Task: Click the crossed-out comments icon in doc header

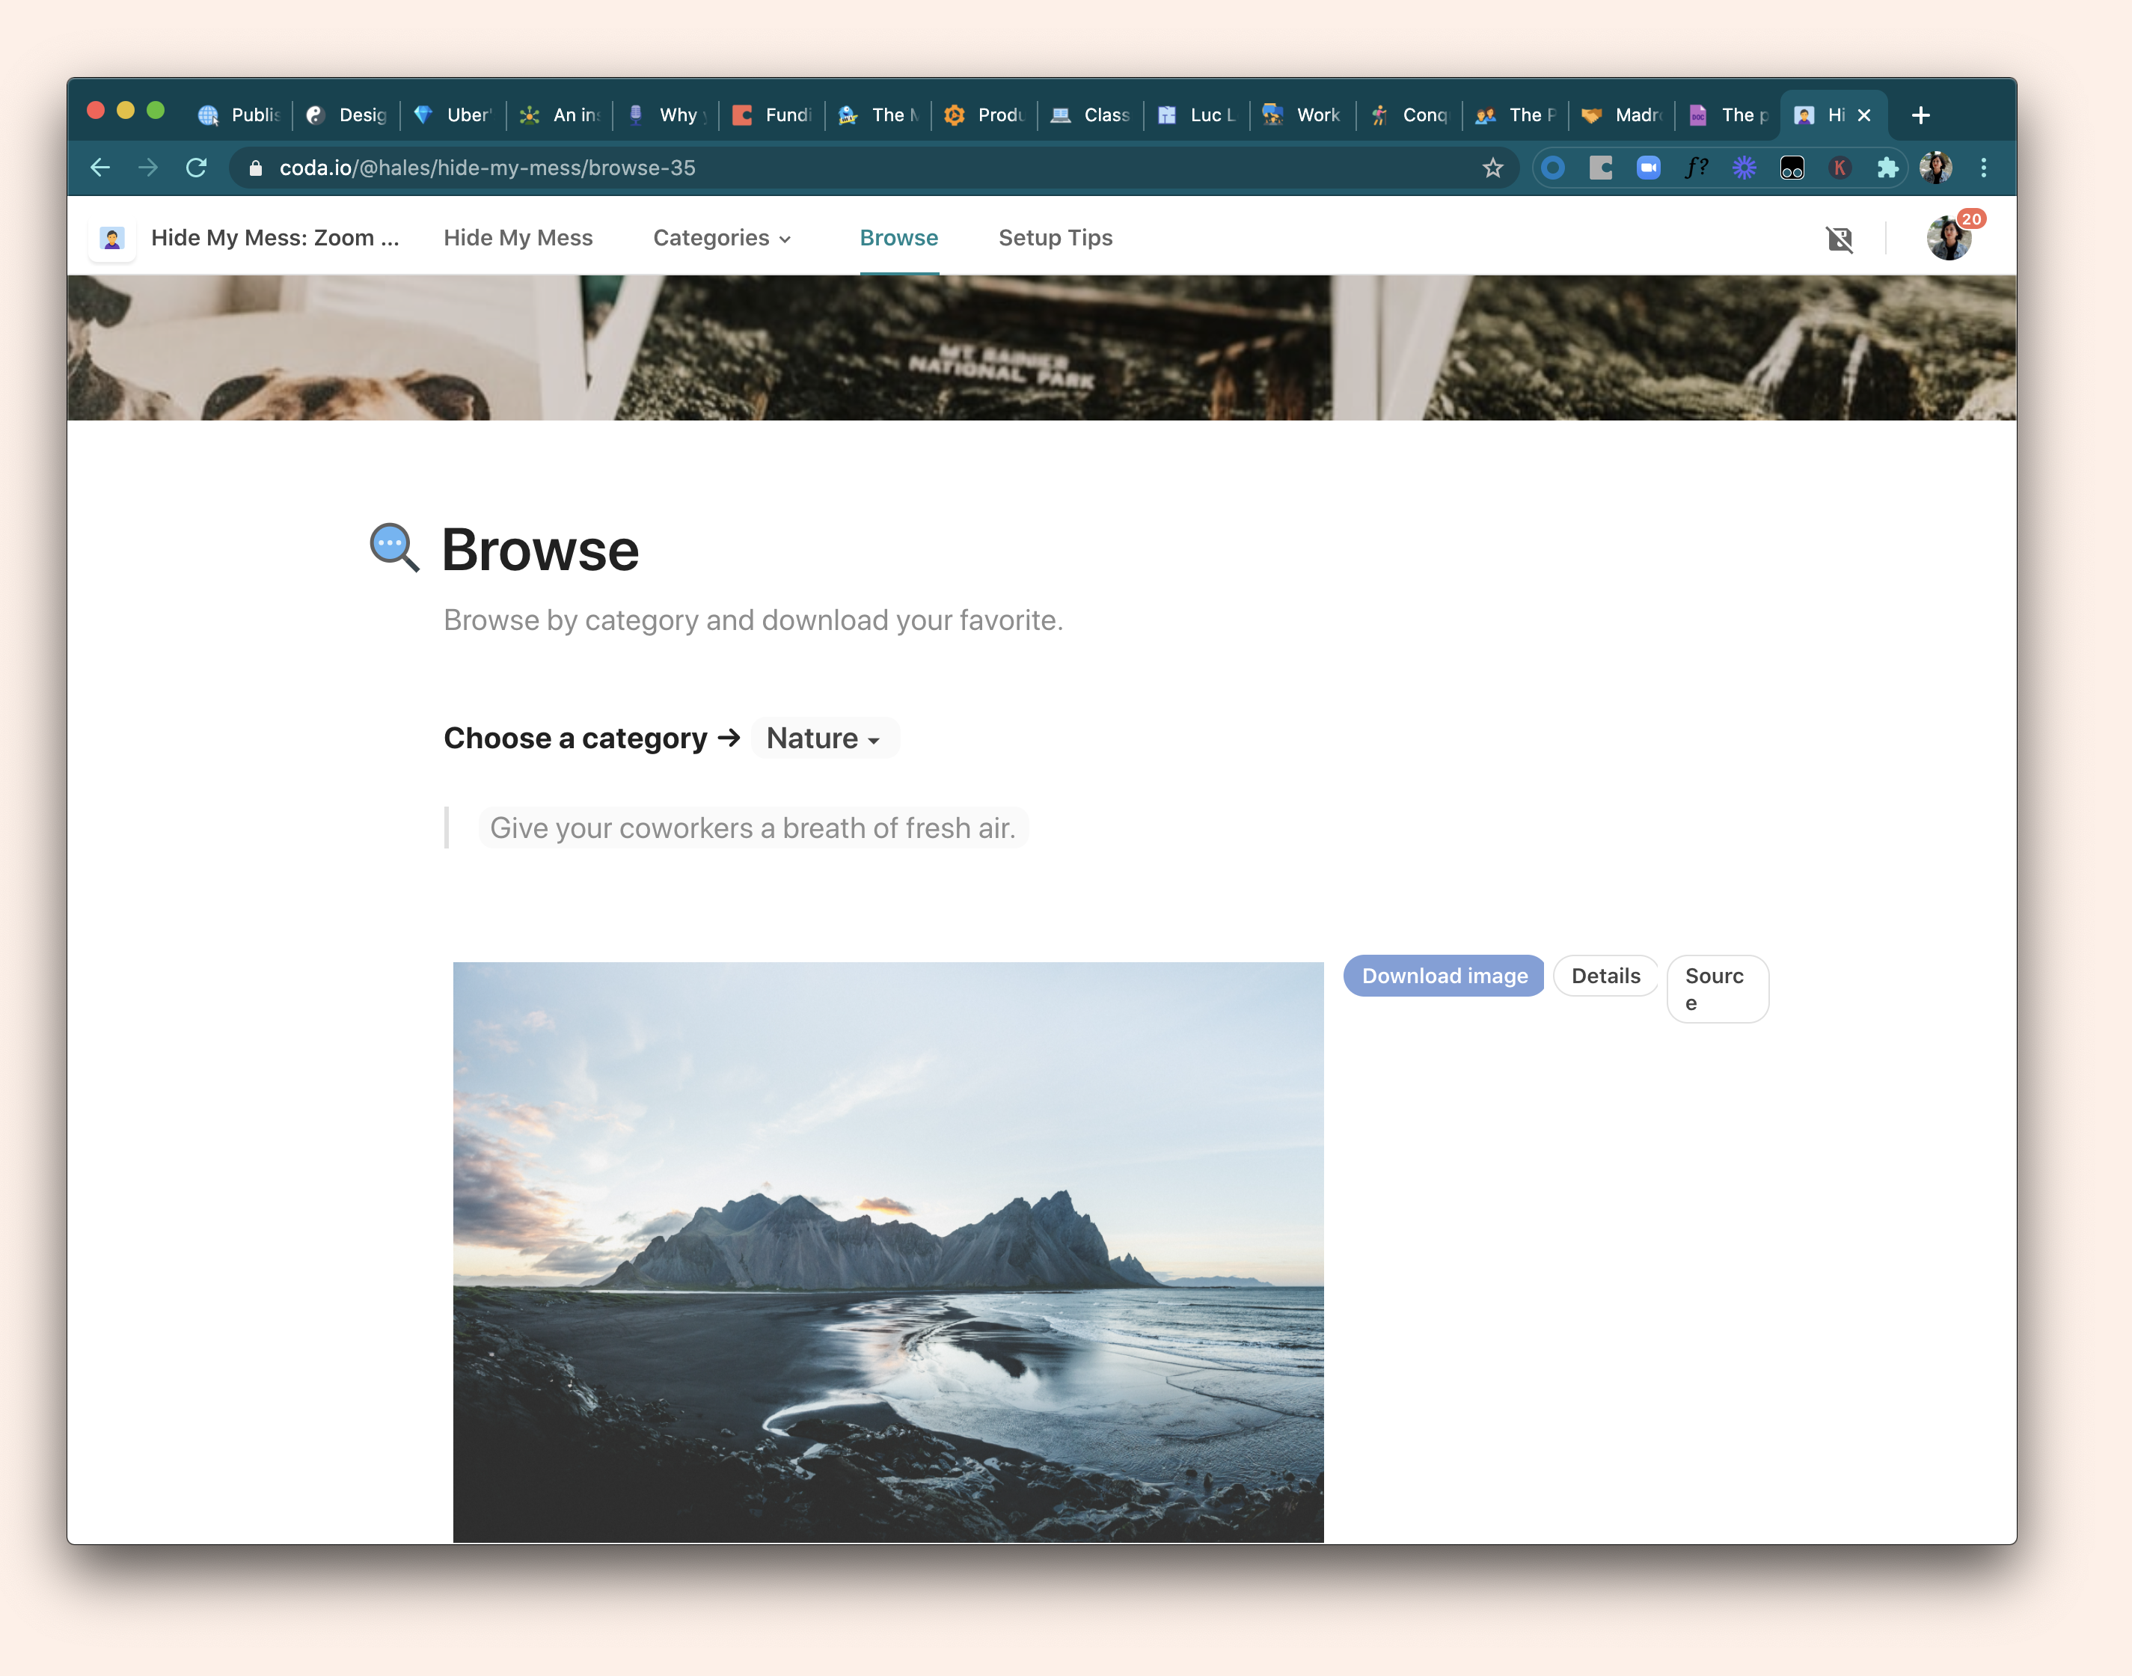Action: click(x=1840, y=239)
